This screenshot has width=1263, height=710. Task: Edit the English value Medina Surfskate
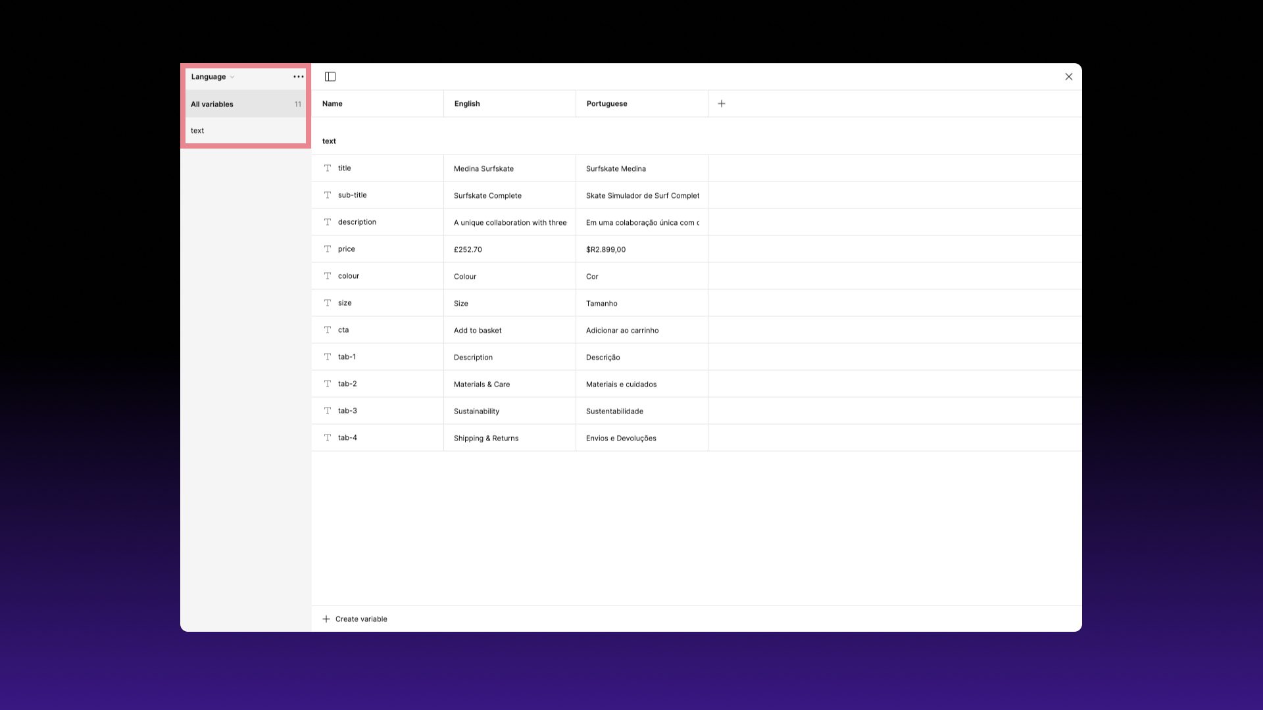point(484,168)
